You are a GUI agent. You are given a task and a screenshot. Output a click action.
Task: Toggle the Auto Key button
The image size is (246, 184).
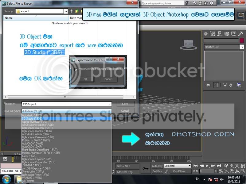pyautogui.click(x=157, y=166)
